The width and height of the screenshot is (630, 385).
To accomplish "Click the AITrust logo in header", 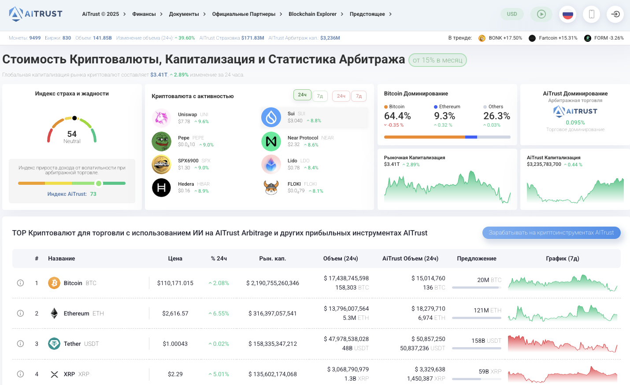I will (x=36, y=14).
